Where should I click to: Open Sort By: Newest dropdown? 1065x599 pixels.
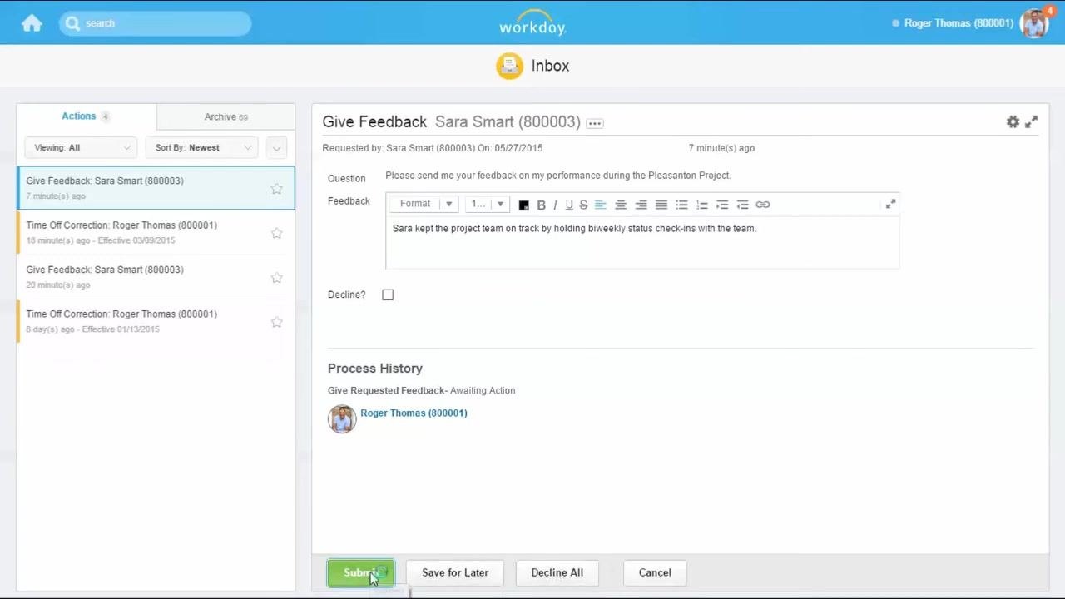(202, 148)
